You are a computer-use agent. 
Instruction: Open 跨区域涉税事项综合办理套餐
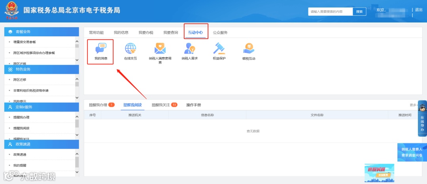coord(34,53)
